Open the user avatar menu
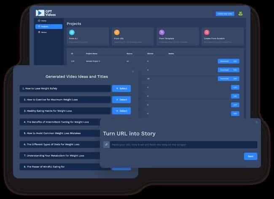 tap(241, 13)
